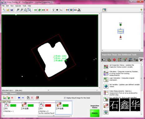The height and width of the screenshot is (119, 145).
Task: Create a new inspection
Action: (x=4, y=10)
